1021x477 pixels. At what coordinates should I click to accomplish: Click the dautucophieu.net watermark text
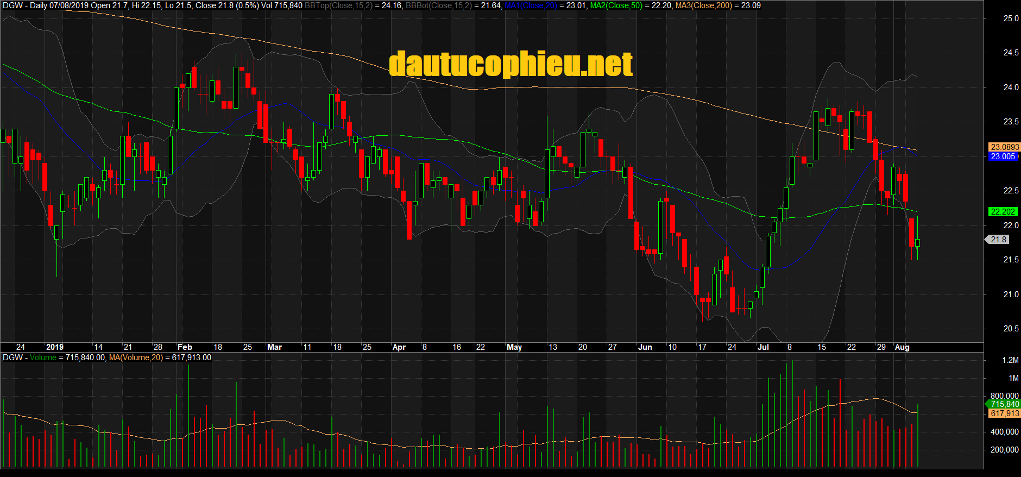pyautogui.click(x=510, y=64)
